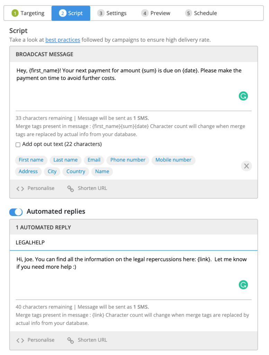Click the LEGALHELP keyword input field
This screenshot has width=269, height=355.
(x=133, y=242)
